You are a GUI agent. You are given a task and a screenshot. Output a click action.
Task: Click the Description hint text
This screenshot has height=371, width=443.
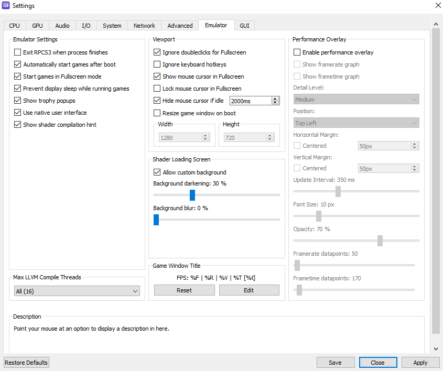91,329
